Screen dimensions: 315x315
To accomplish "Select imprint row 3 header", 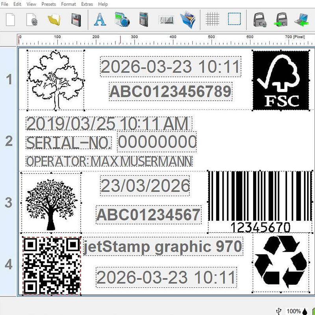I will pos(9,202).
